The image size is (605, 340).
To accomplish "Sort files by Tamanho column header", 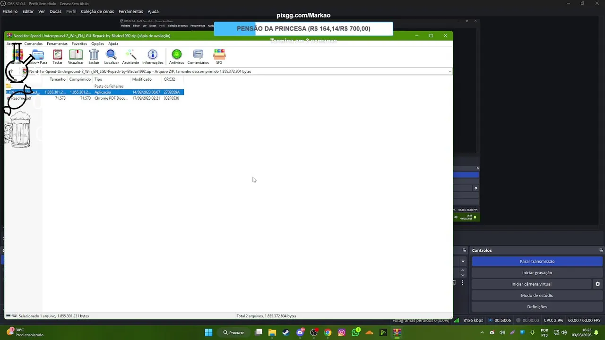I will click(x=54, y=79).
